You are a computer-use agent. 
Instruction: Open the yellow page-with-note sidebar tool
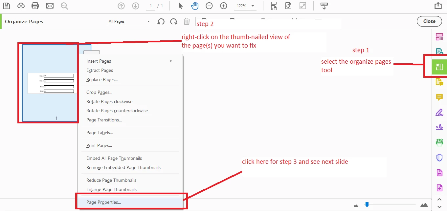click(x=439, y=82)
